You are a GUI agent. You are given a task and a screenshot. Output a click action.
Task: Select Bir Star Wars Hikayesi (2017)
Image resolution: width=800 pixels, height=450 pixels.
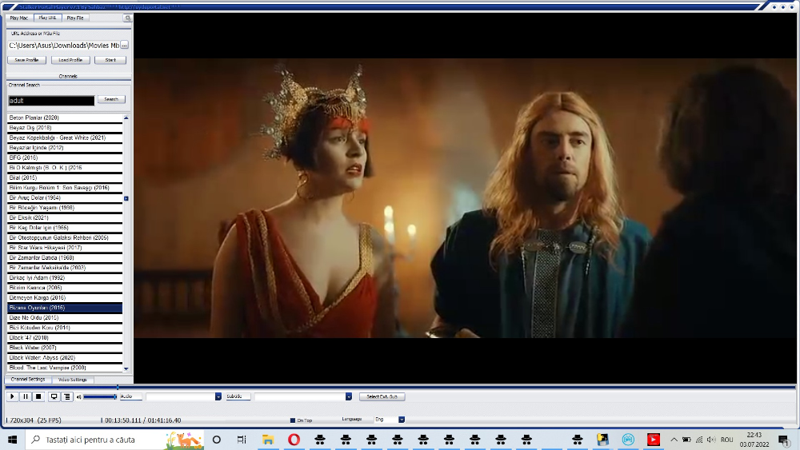click(x=65, y=248)
